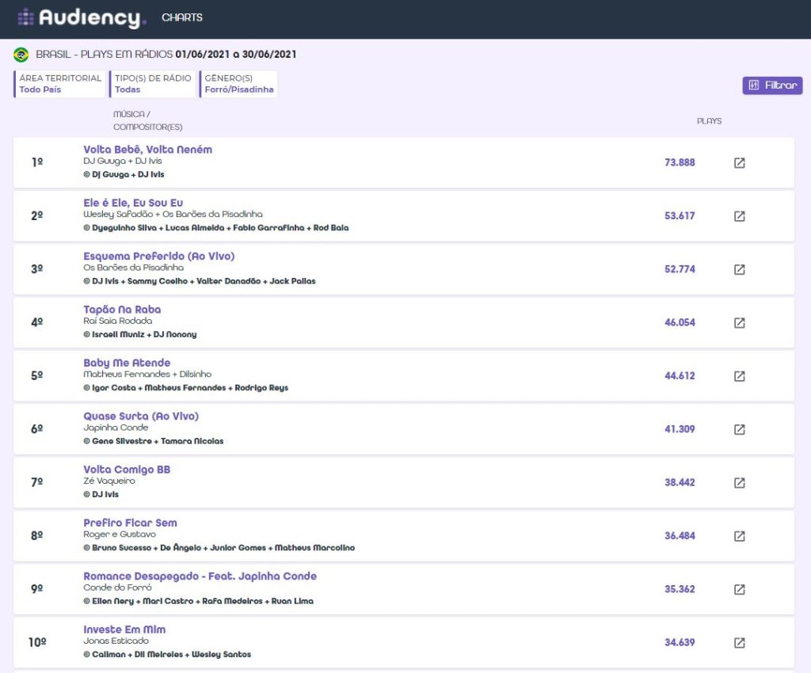Open song title Esquema Preferido (Ao Vivo)

coord(158,256)
